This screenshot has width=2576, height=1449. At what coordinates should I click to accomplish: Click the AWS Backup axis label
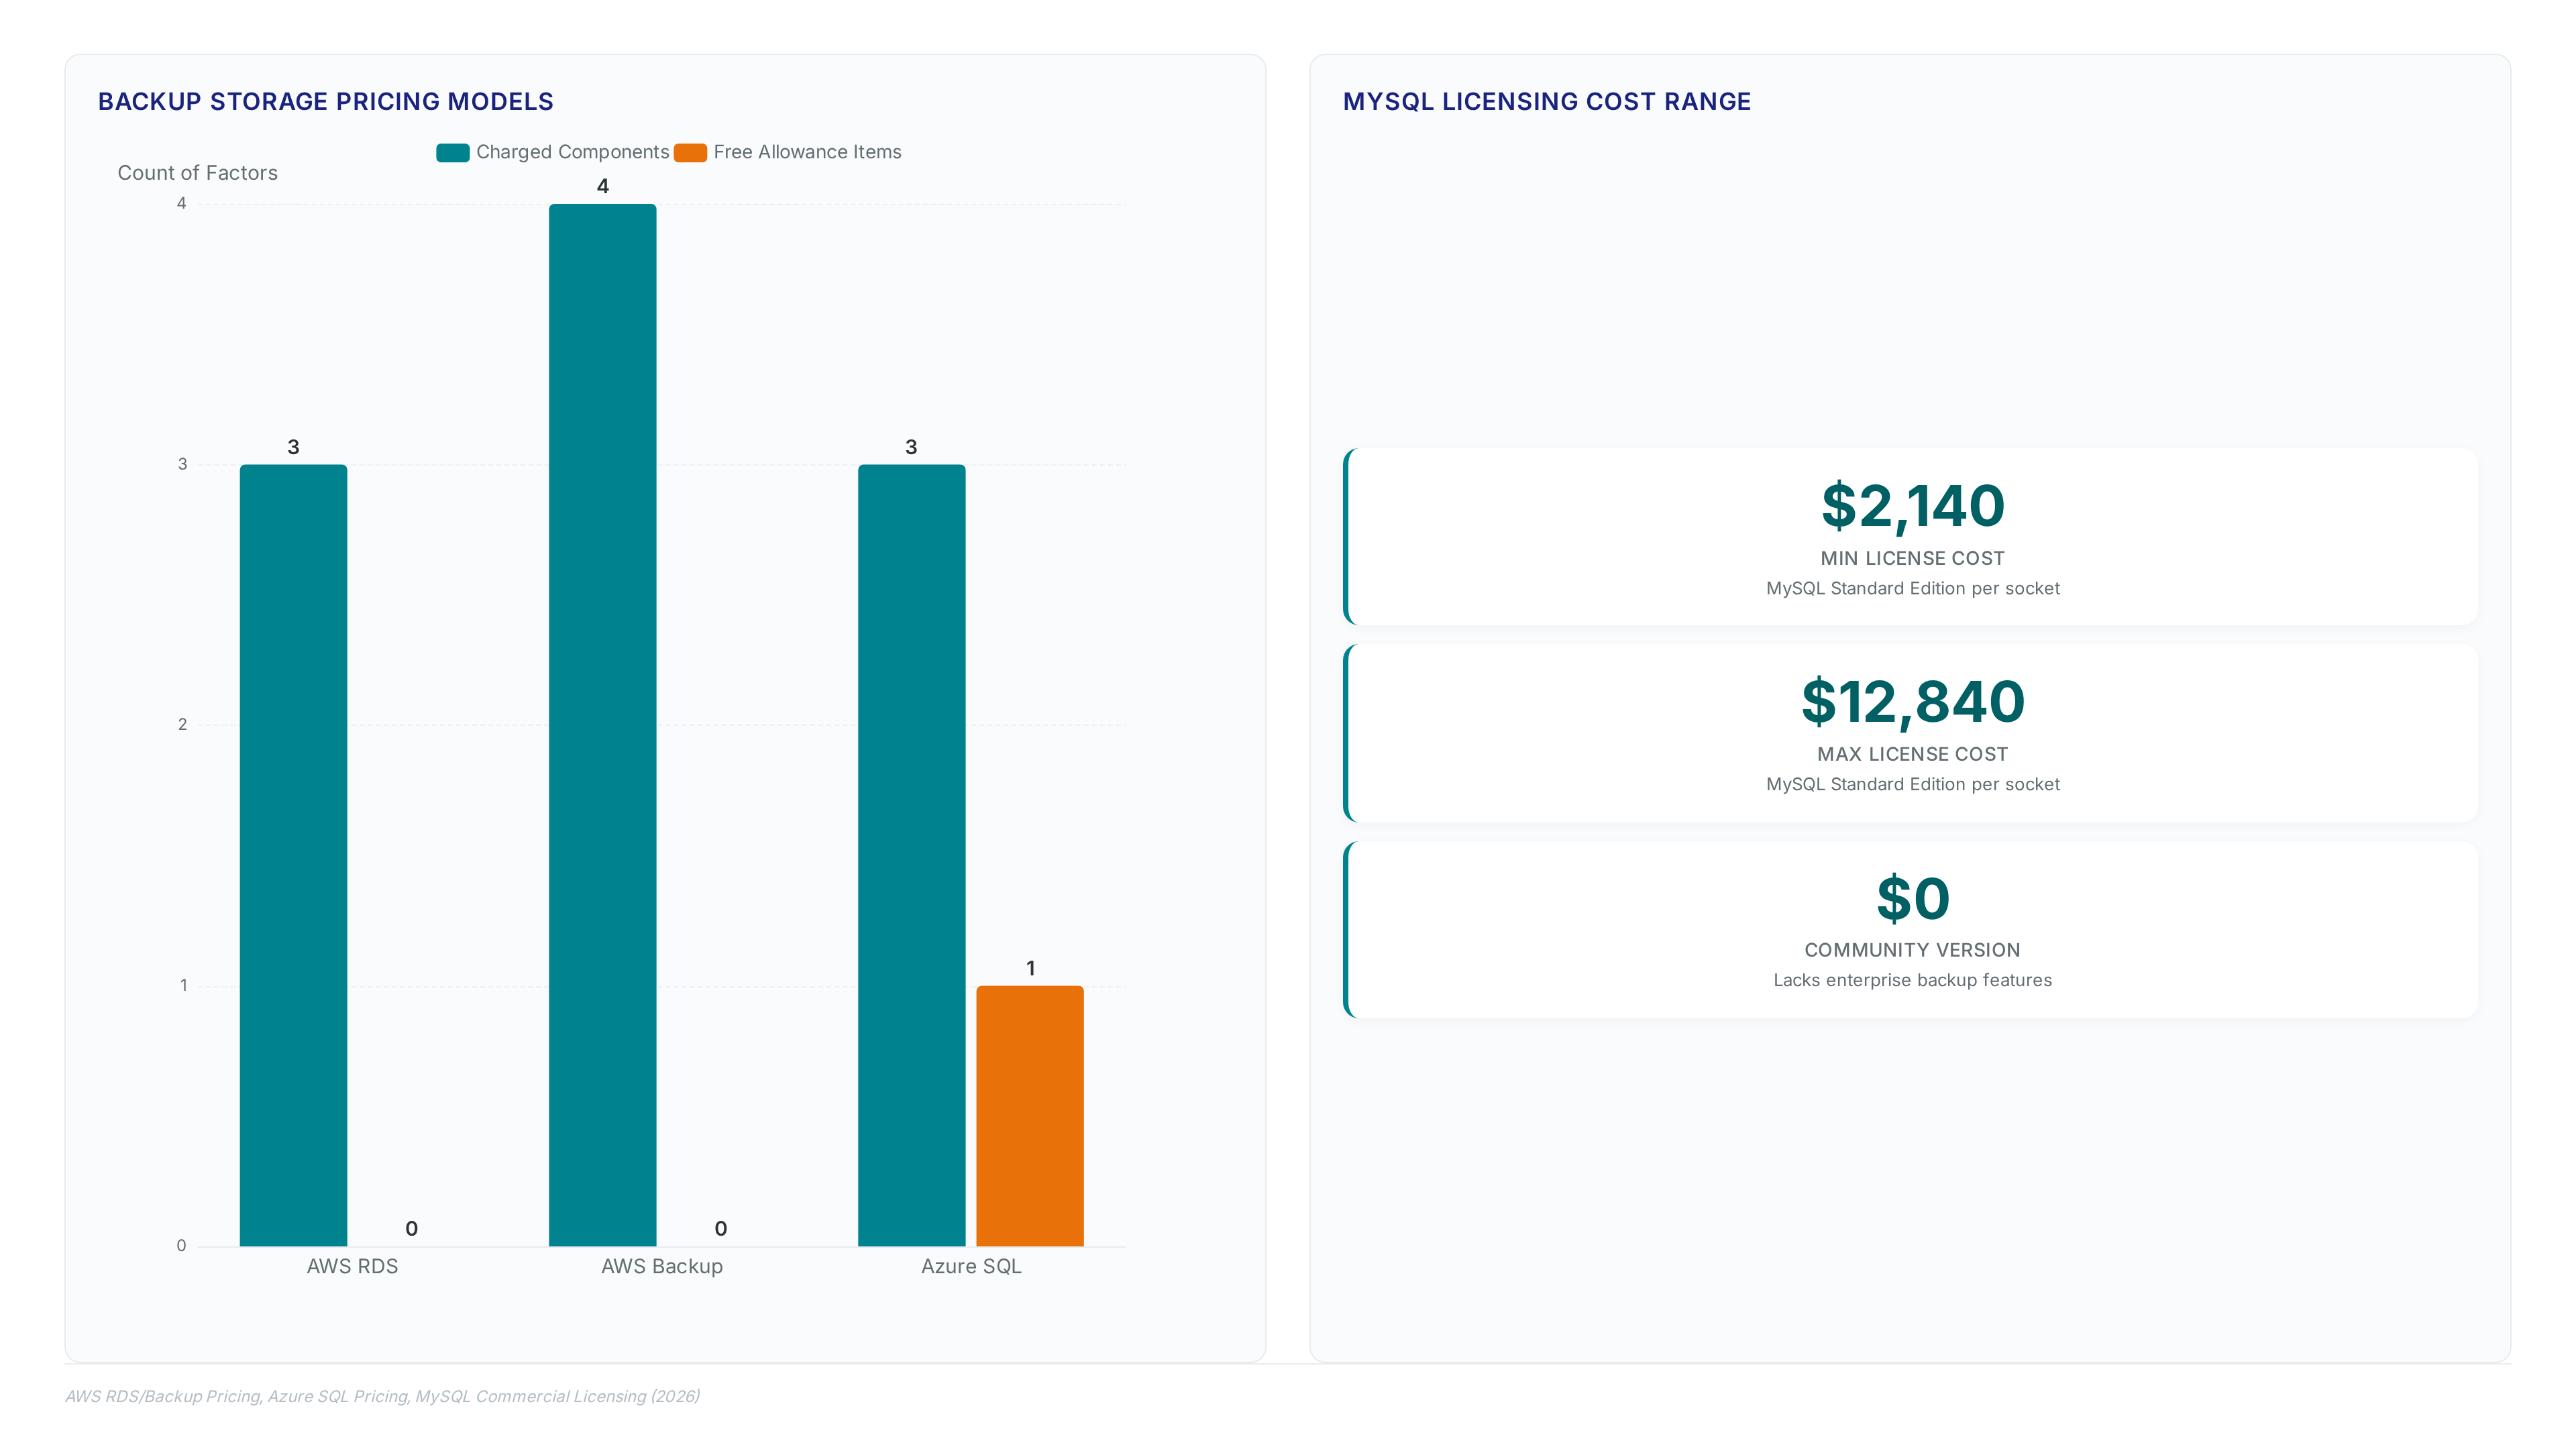pyautogui.click(x=662, y=1266)
